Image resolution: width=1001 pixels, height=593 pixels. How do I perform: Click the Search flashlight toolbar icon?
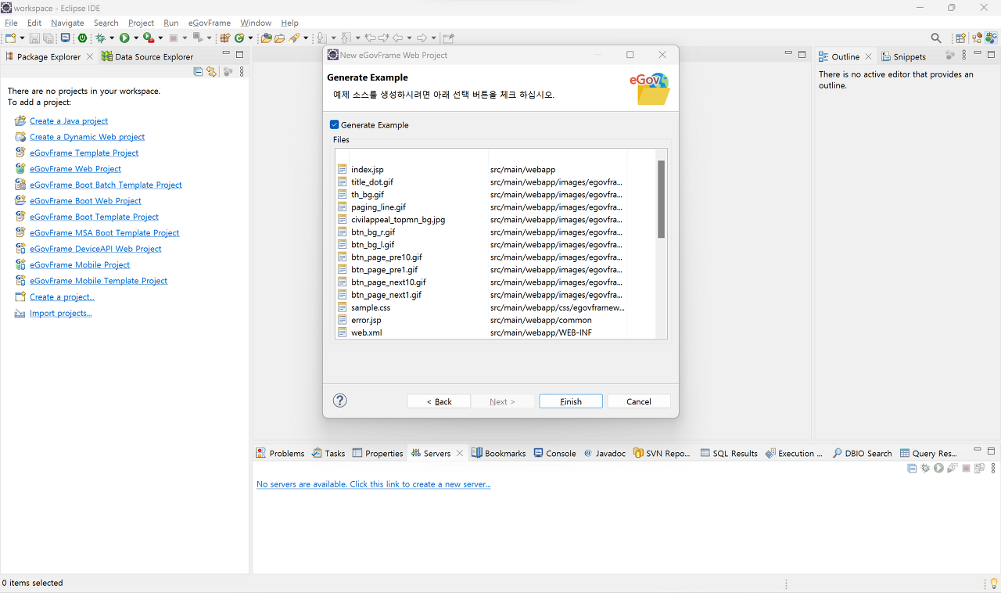pos(294,38)
